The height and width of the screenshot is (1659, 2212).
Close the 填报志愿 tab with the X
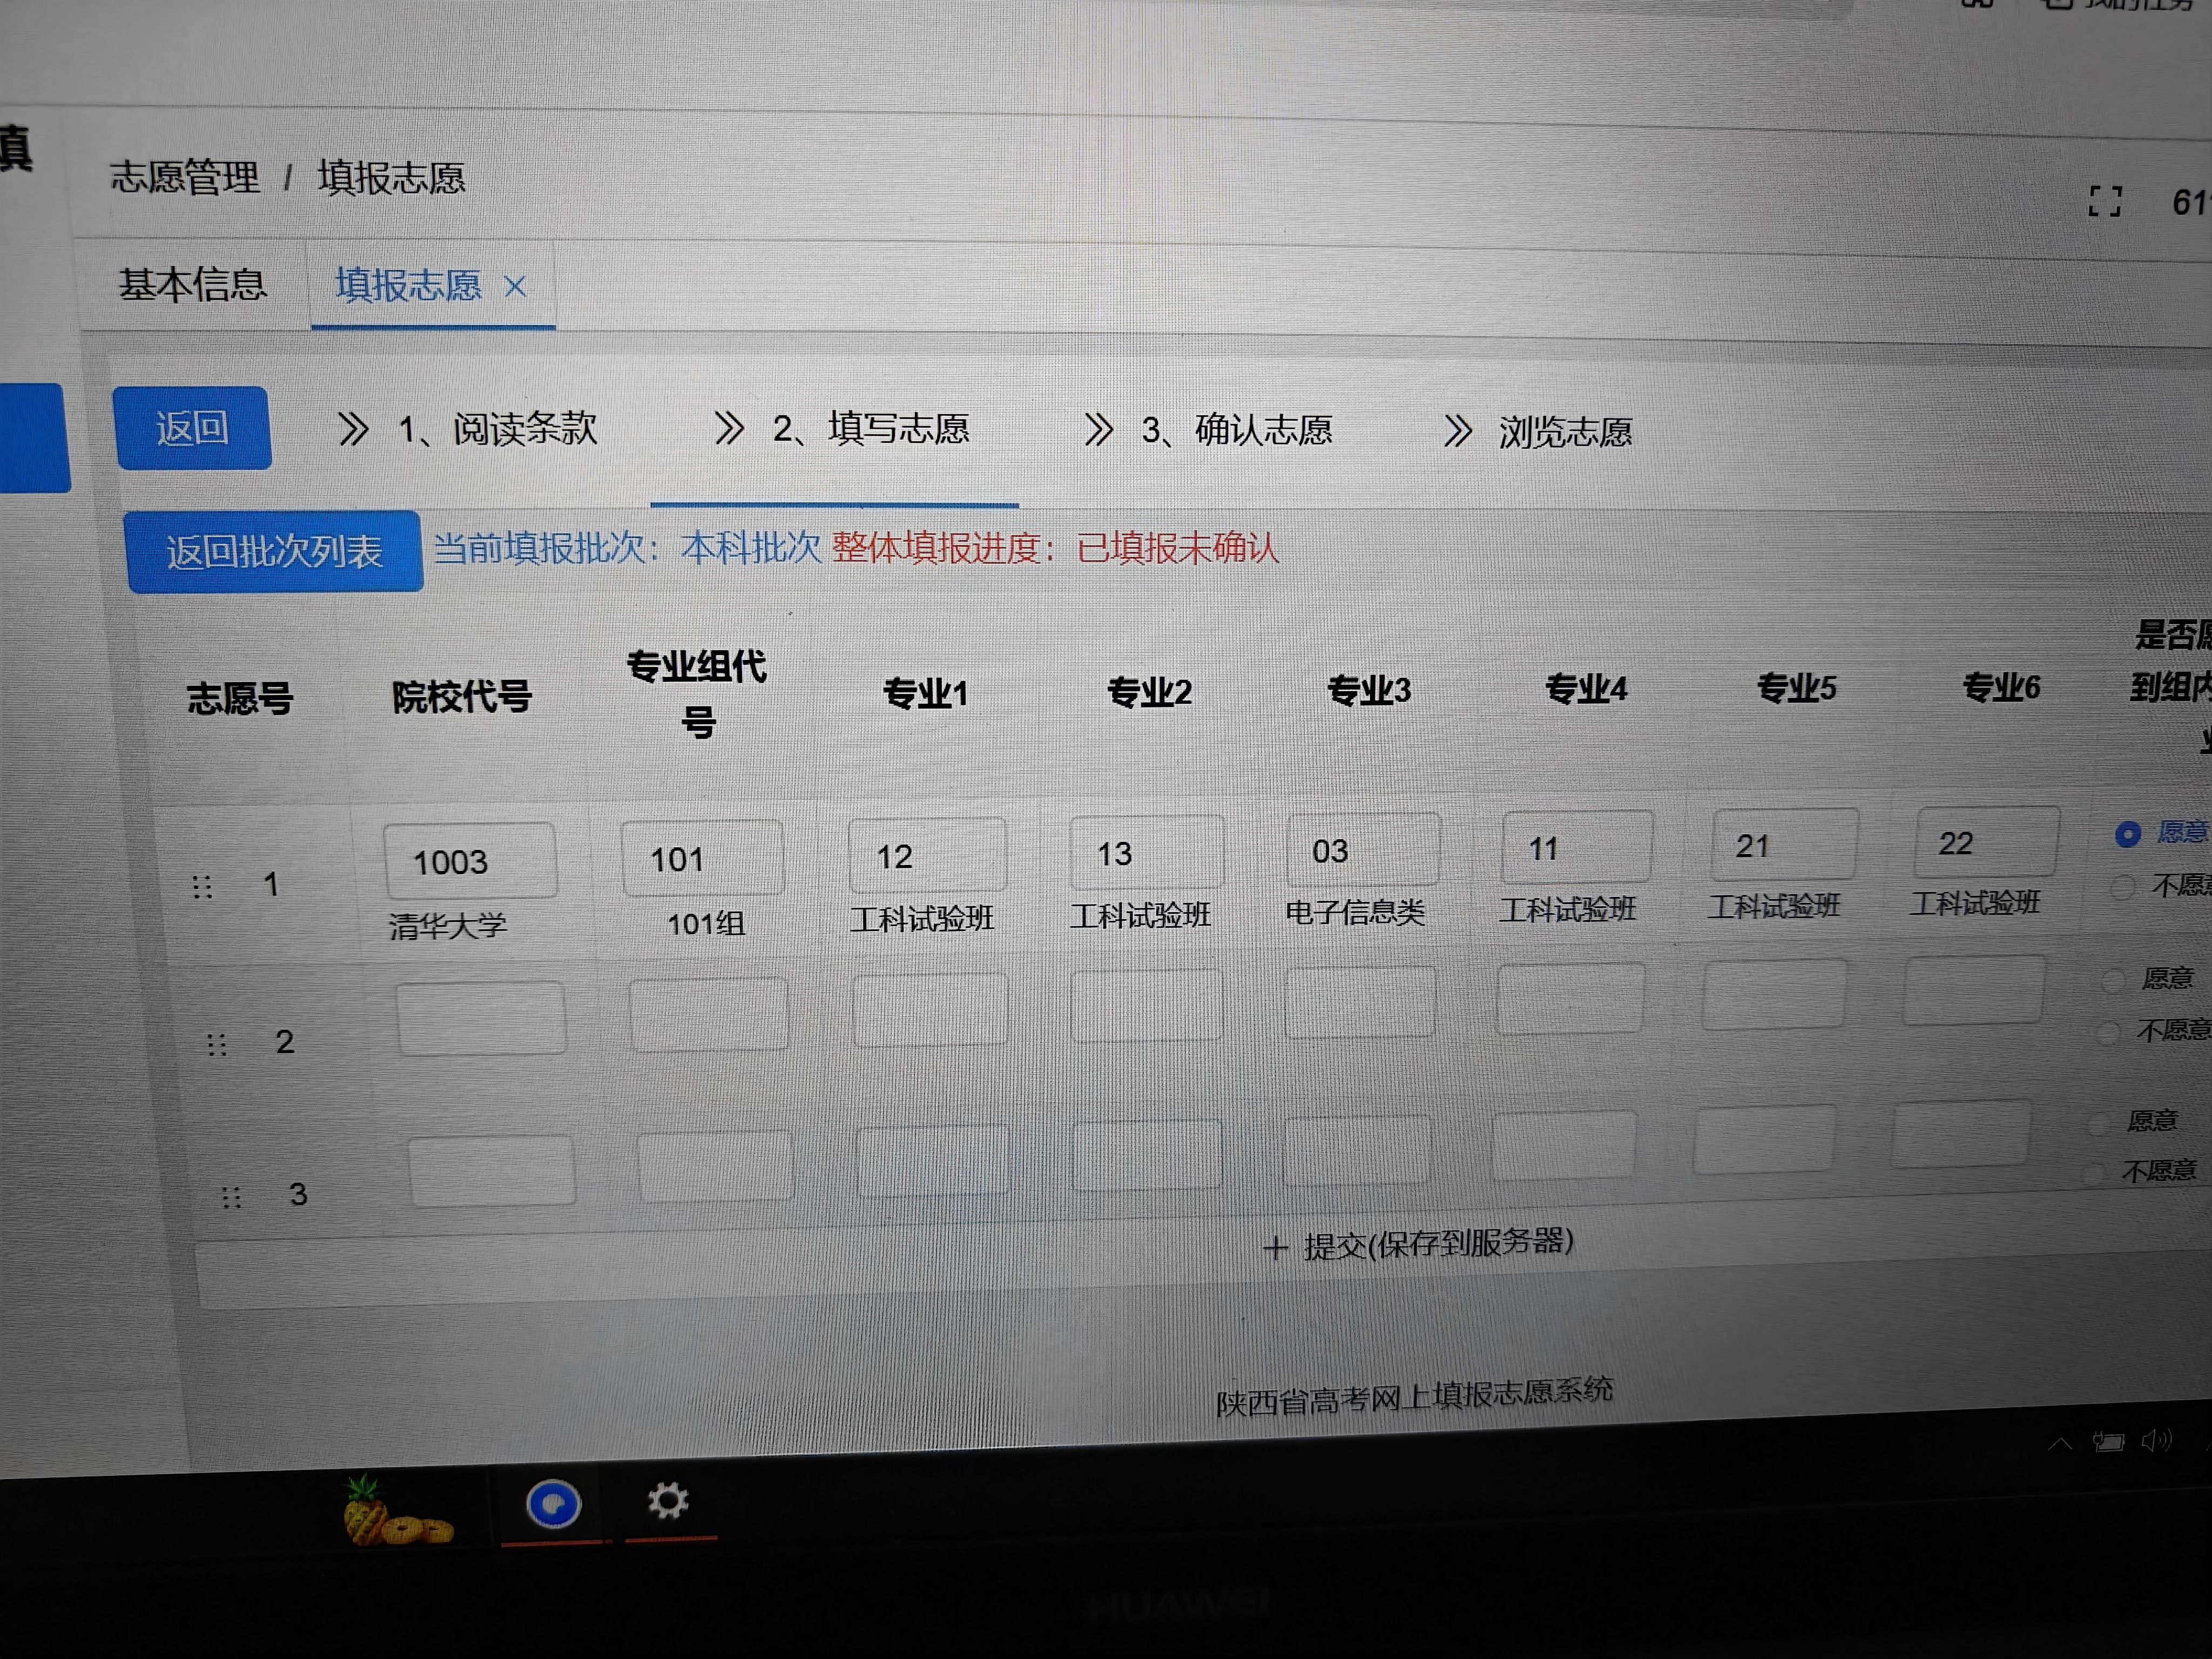click(x=515, y=287)
